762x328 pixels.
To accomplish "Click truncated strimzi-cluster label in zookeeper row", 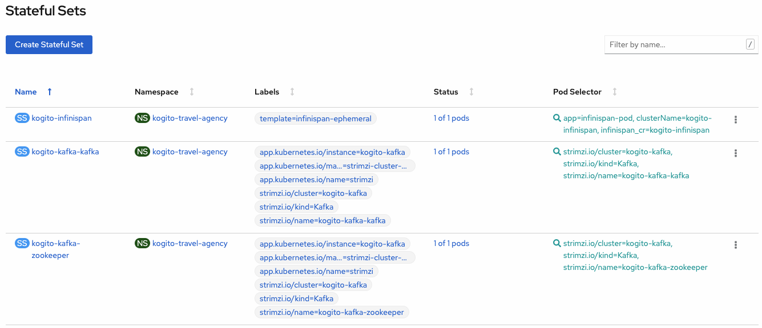I will 335,257.
